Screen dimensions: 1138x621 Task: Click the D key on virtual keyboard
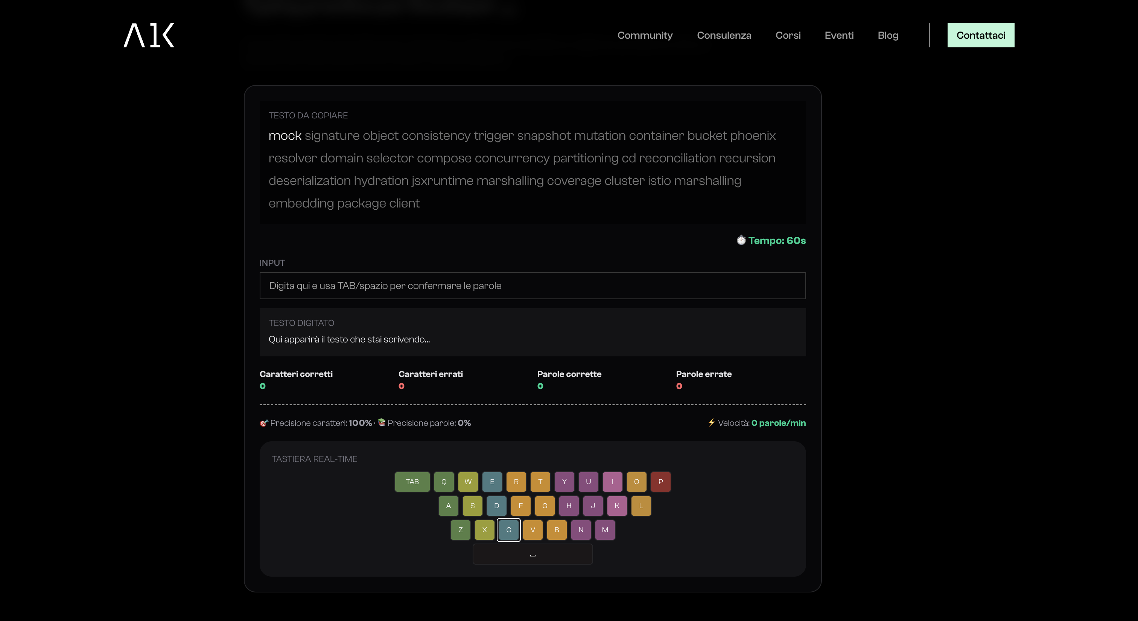click(496, 506)
